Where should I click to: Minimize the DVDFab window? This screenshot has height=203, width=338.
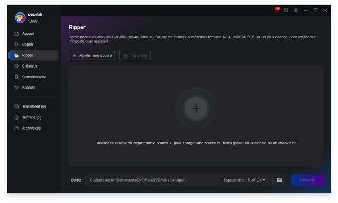click(x=306, y=10)
